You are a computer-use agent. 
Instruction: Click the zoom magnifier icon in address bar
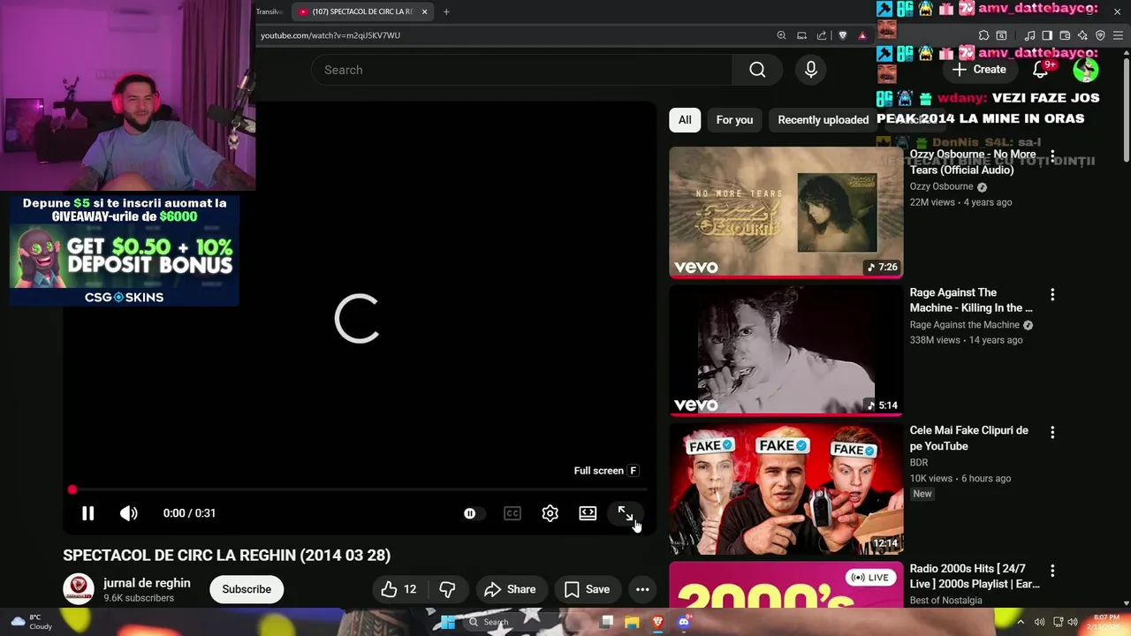click(x=781, y=35)
